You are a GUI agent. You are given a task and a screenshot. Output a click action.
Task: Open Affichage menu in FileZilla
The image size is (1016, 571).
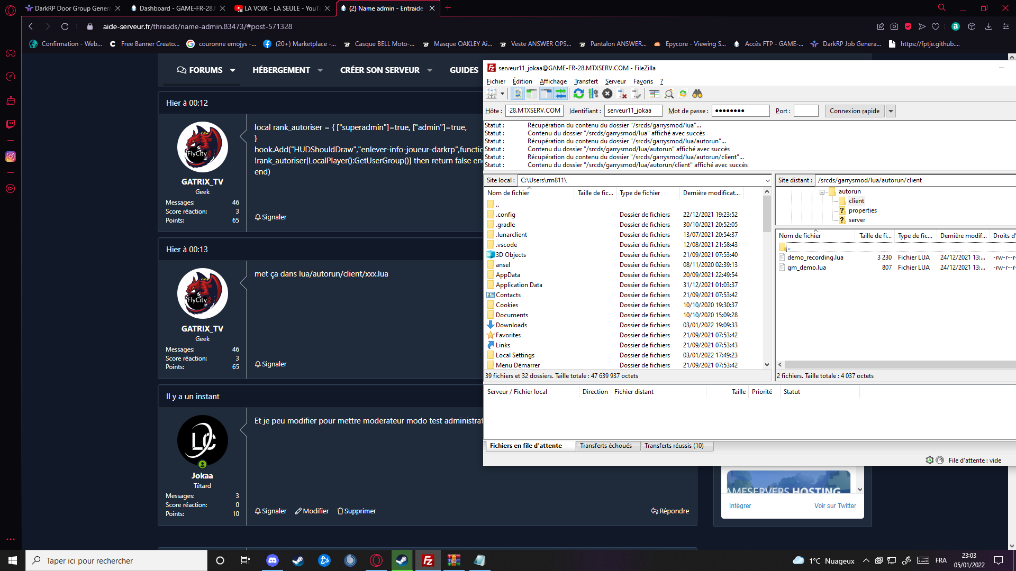point(553,81)
